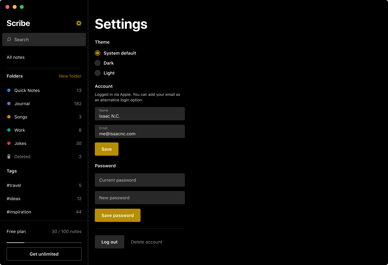Open the Quick Notes folder

(44, 90)
